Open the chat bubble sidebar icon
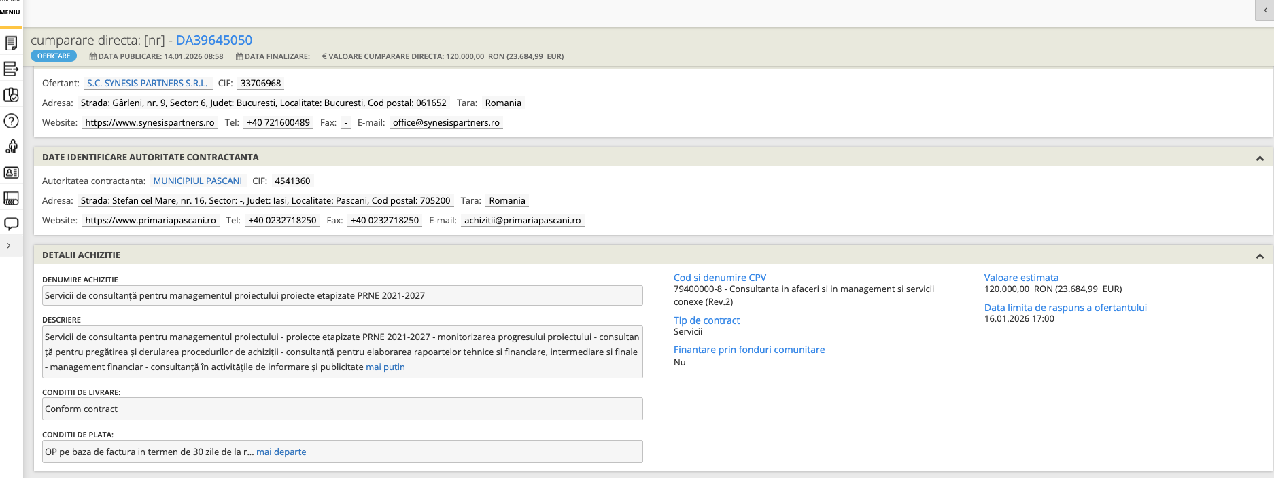The width and height of the screenshot is (1274, 478). [x=11, y=224]
